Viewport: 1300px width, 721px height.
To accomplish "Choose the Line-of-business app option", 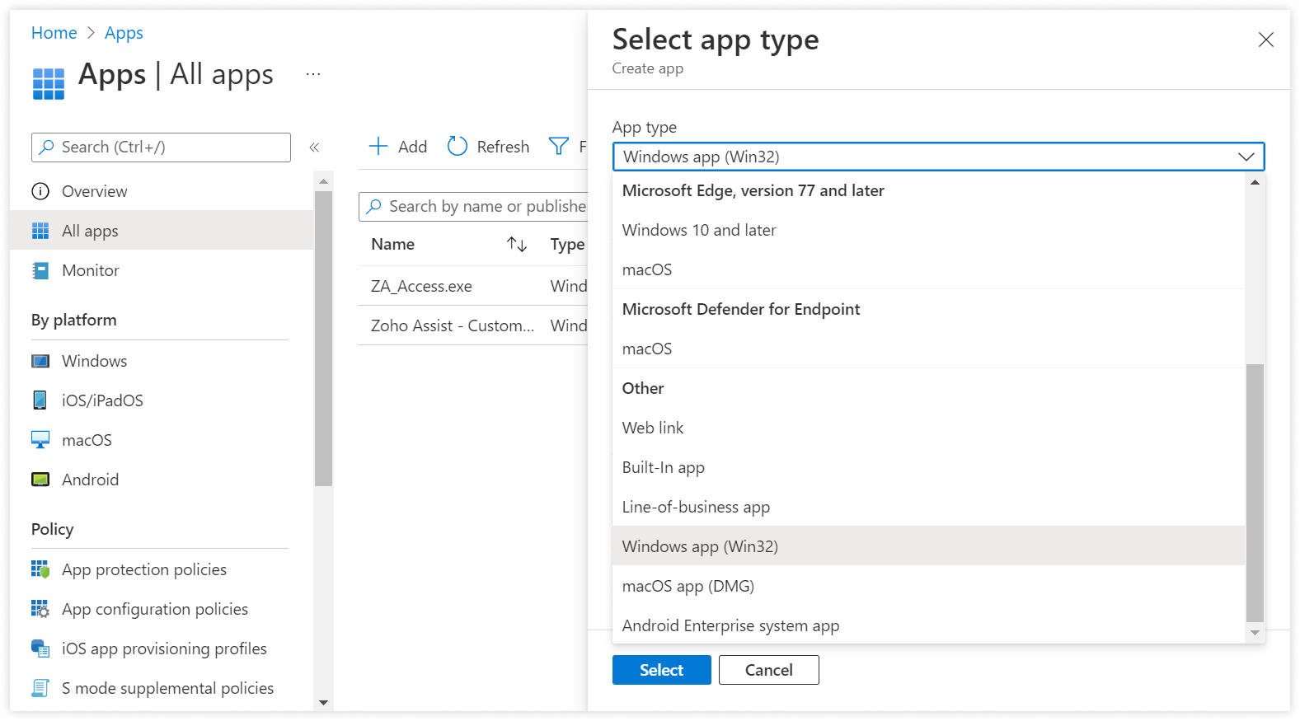I will pyautogui.click(x=929, y=507).
